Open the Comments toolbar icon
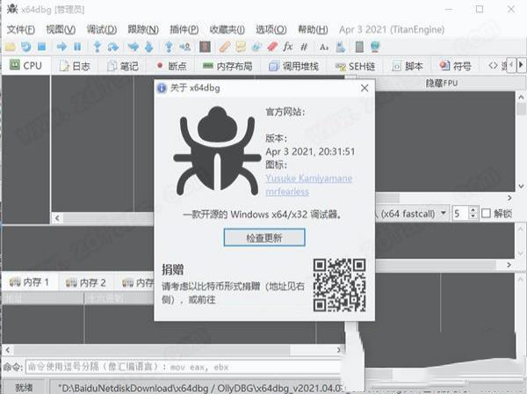This screenshot has height=394, width=527. tap(241, 47)
